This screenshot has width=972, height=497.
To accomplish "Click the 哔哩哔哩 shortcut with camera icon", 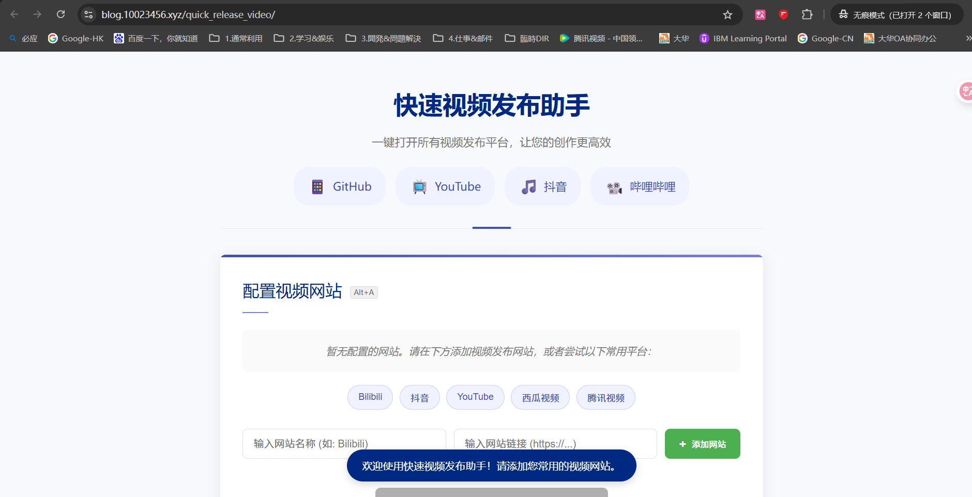I will click(640, 187).
